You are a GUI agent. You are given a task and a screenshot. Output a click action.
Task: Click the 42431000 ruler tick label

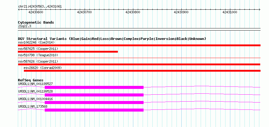tap(230, 12)
